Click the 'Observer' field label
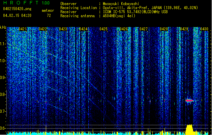Screen dimensions: 212x135 (x=68, y=4)
